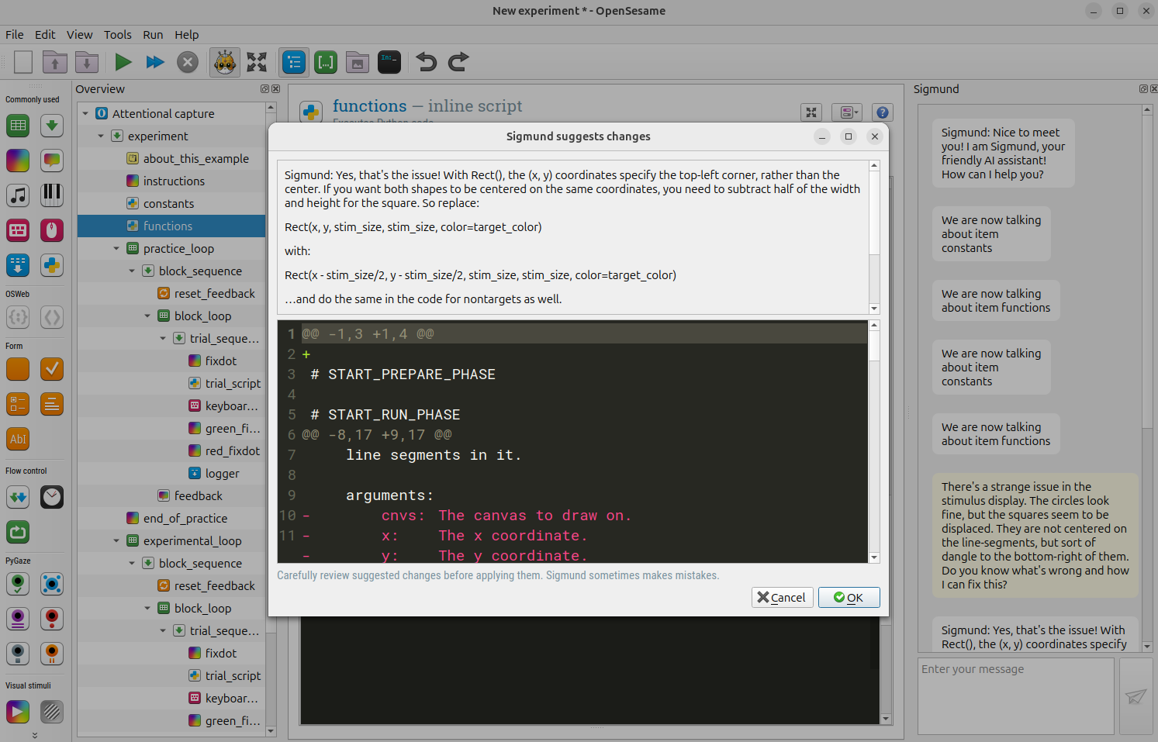Click the new experiment blank page icon
The image size is (1158, 742).
coord(23,62)
